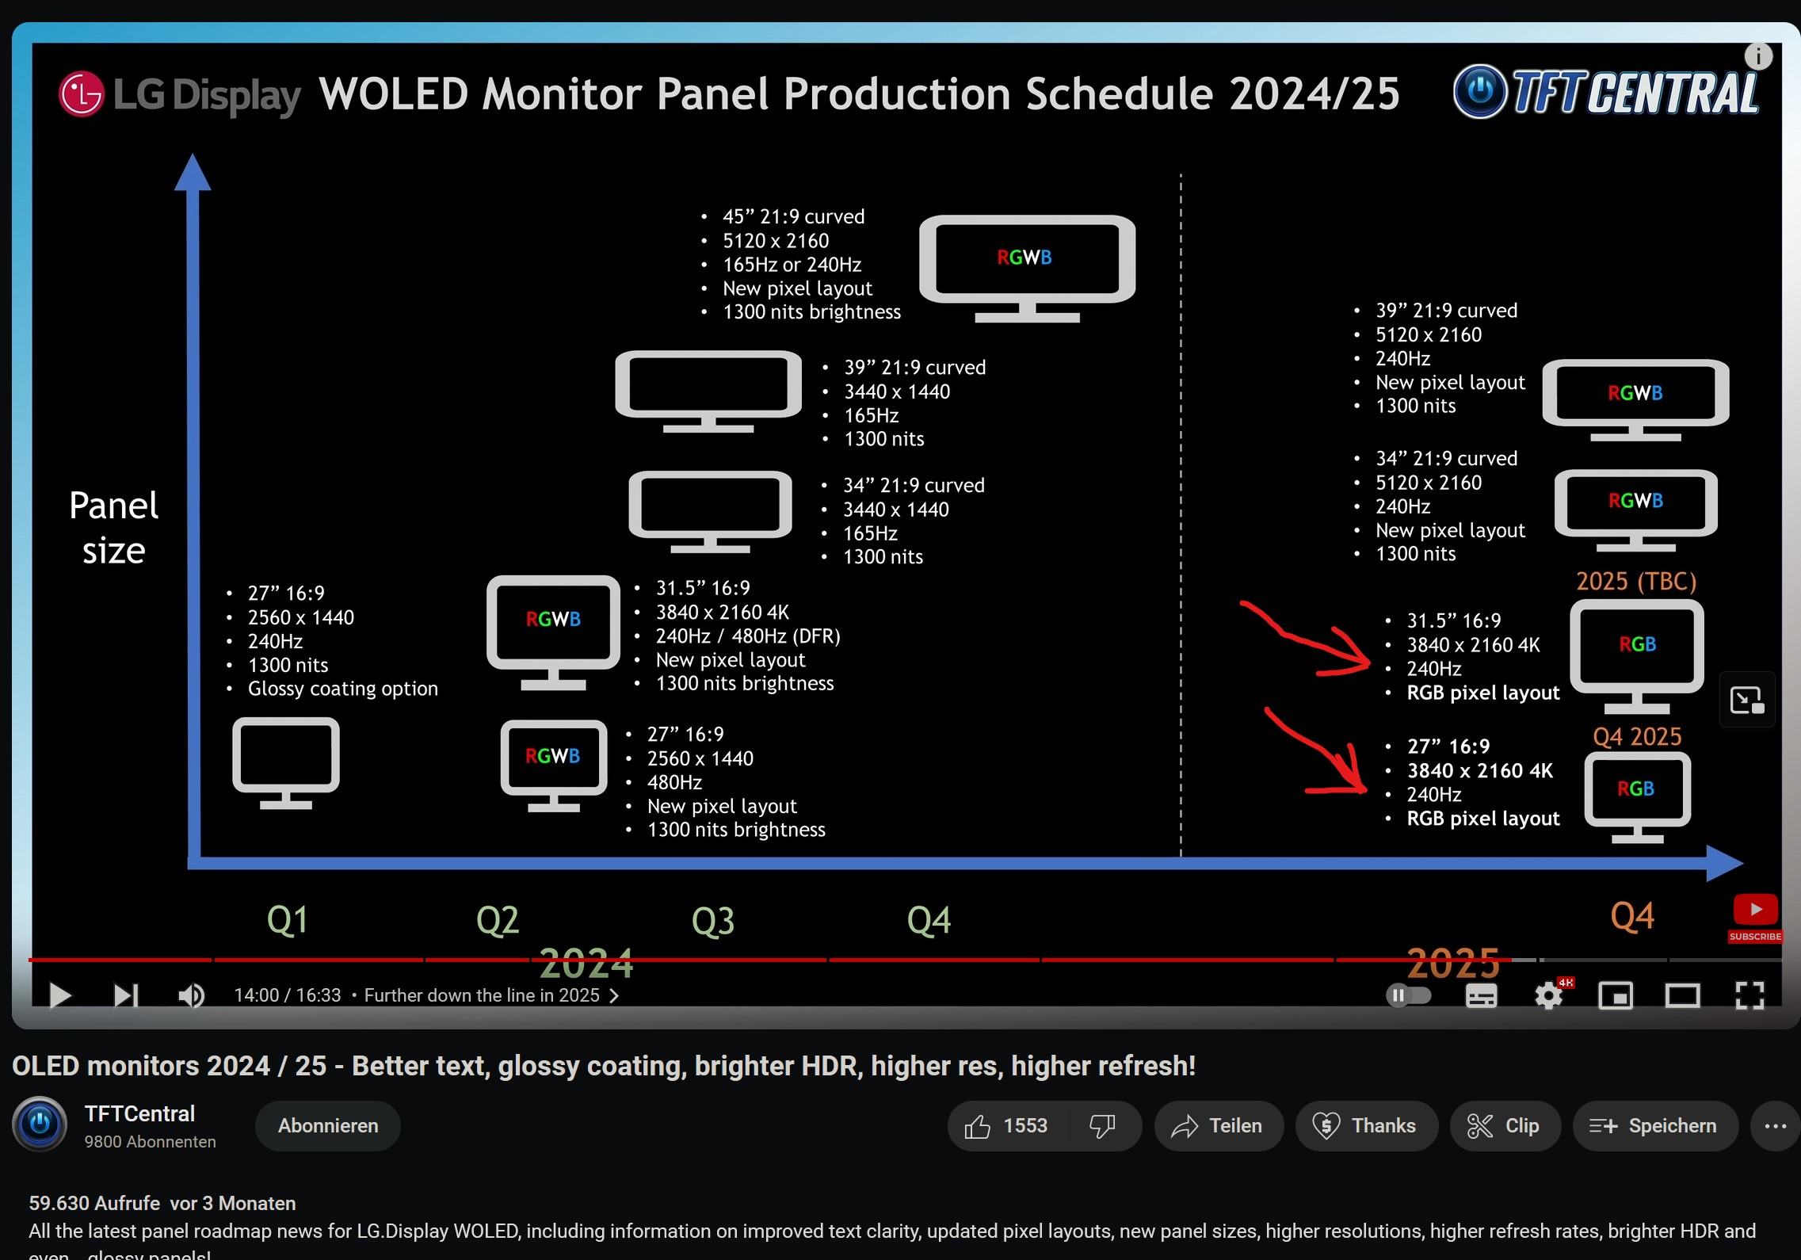
Task: Click the floating picture-in-picture overlay button
Action: coord(1747,700)
